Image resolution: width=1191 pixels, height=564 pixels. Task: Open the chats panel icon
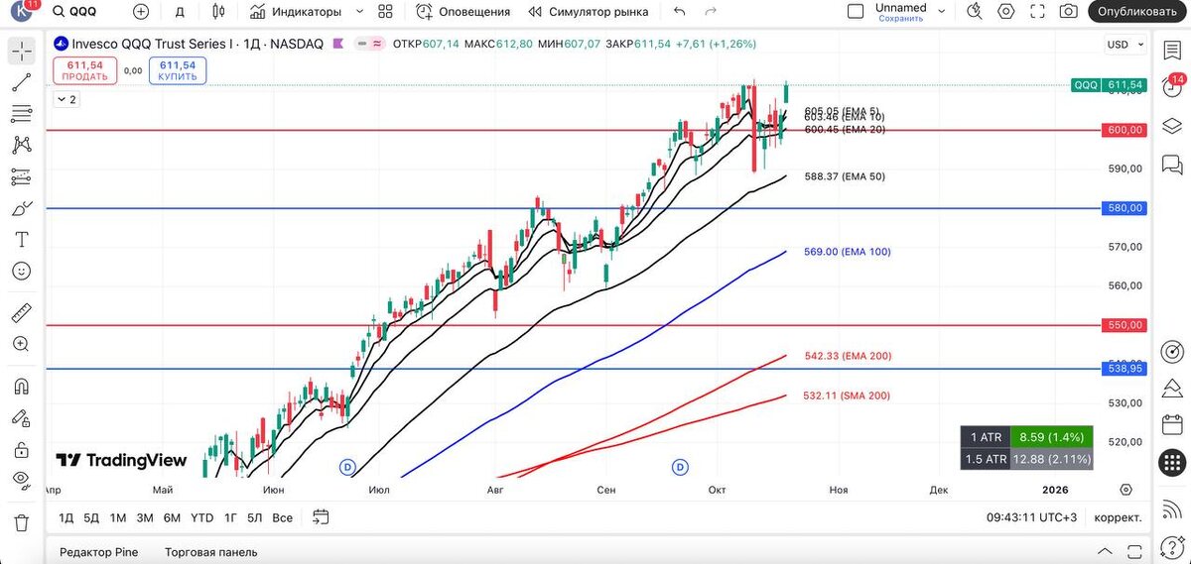(x=1172, y=164)
